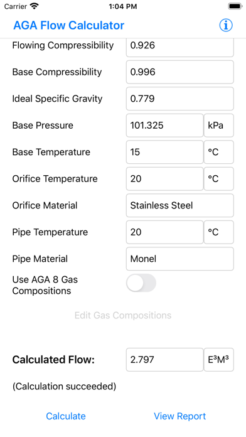This screenshot has width=246, height=437.
Task: Toggle Use AGA 8 Gas Compositions switch
Action: (141, 283)
